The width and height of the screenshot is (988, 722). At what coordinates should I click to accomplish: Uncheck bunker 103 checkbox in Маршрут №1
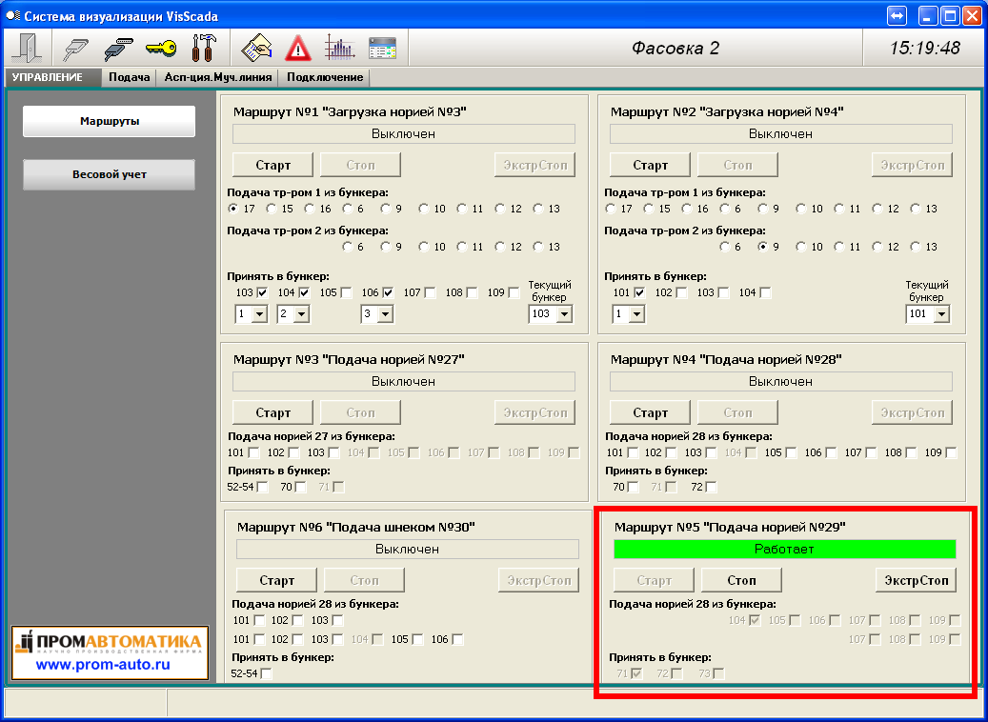(x=262, y=292)
